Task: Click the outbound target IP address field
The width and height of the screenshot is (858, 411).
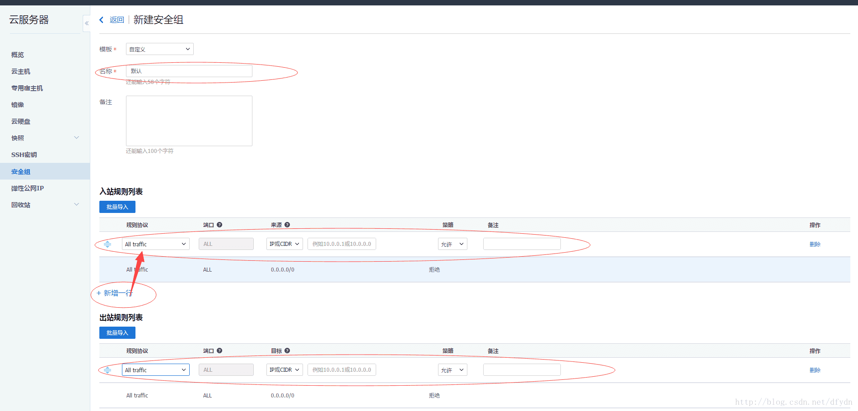Action: coord(342,370)
